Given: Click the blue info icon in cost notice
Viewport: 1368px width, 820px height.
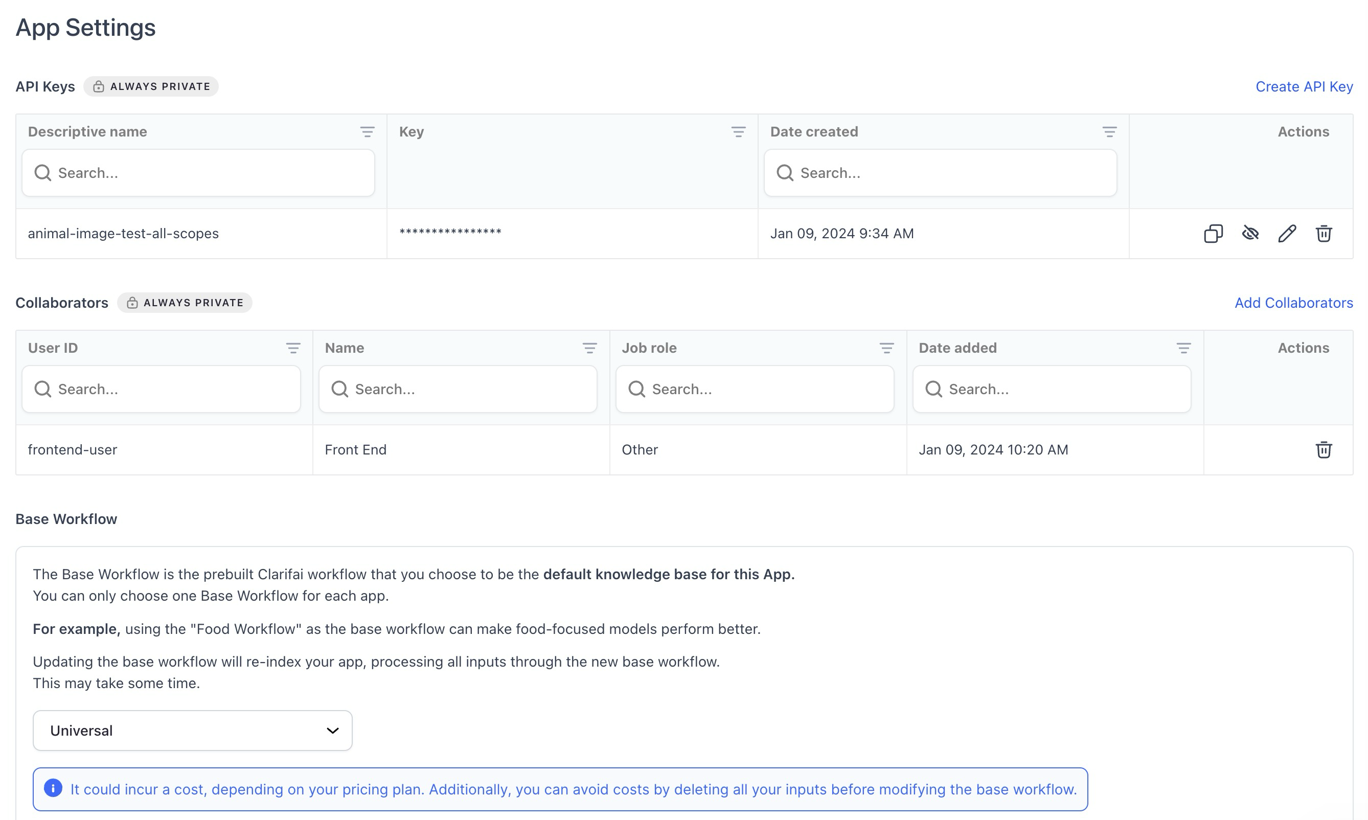Looking at the screenshot, I should tap(53, 788).
